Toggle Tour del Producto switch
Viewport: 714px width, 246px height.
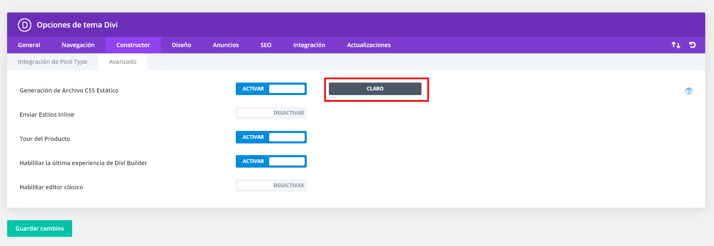click(x=271, y=137)
